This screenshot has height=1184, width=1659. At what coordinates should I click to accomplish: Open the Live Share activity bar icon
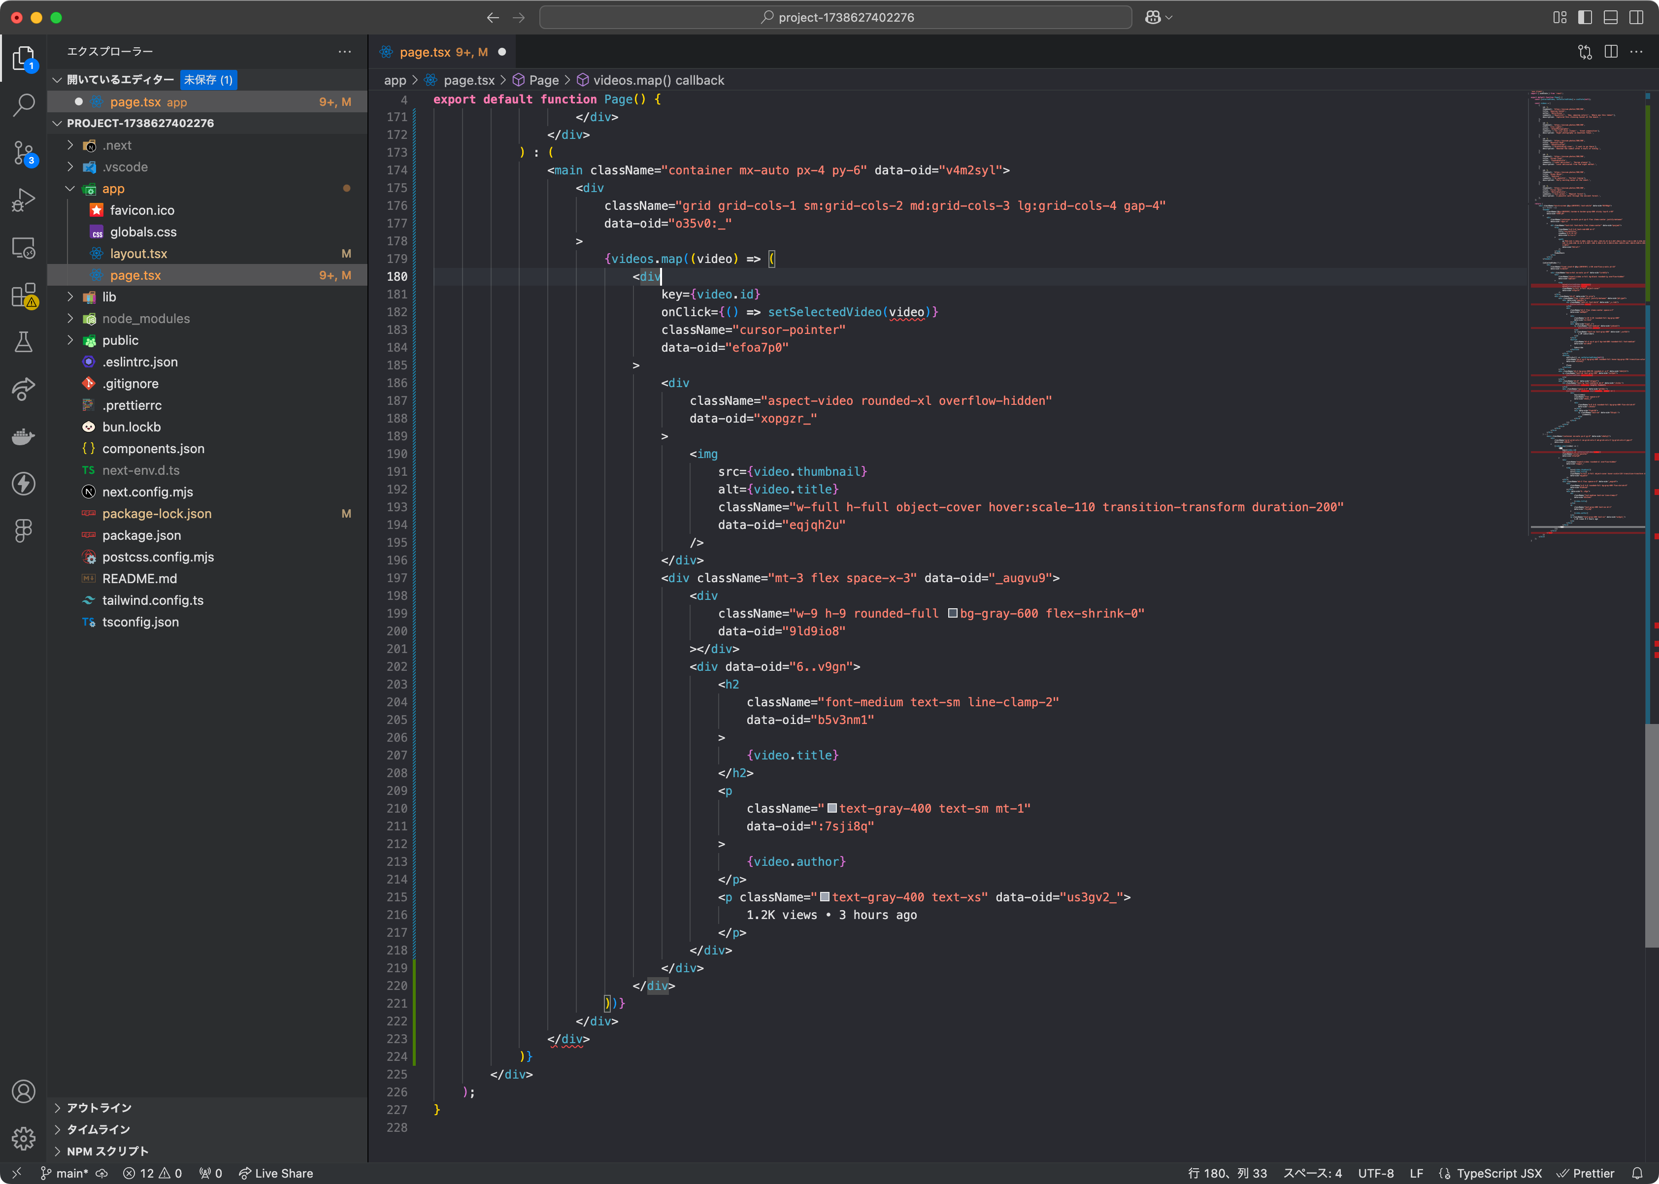pos(23,389)
